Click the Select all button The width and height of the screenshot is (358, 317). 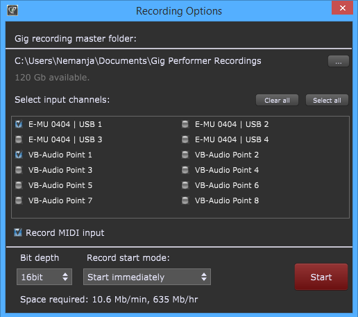pos(327,100)
